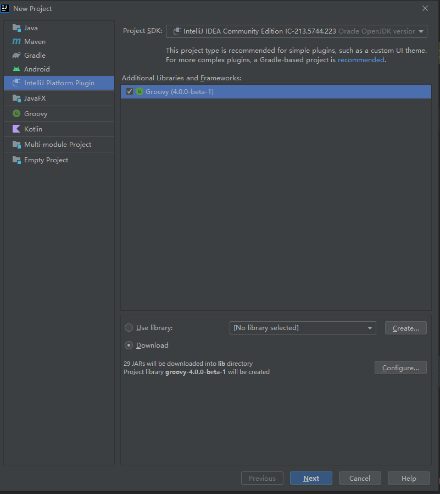Pick the Empty Project entry

(x=59, y=160)
